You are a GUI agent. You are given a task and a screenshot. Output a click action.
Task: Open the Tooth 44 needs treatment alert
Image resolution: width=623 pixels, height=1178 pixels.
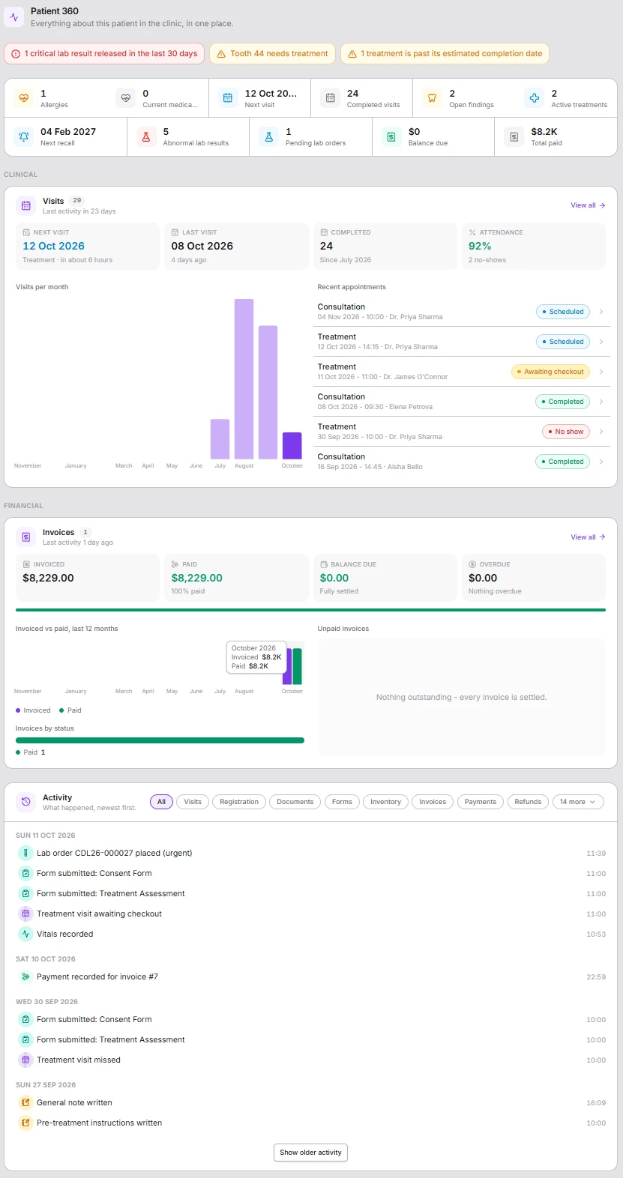click(x=272, y=54)
